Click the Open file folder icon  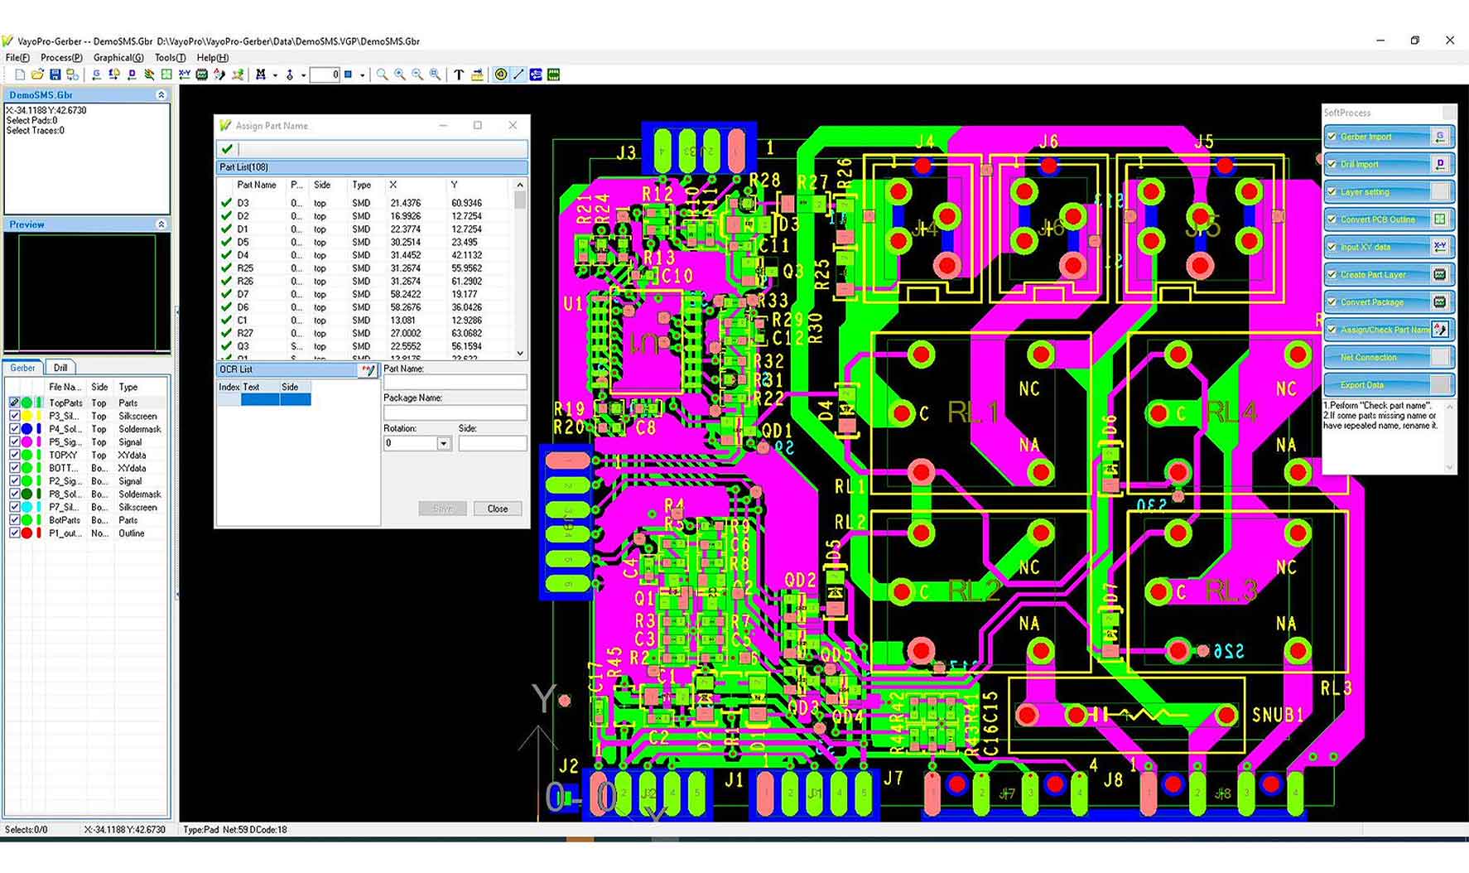click(37, 75)
